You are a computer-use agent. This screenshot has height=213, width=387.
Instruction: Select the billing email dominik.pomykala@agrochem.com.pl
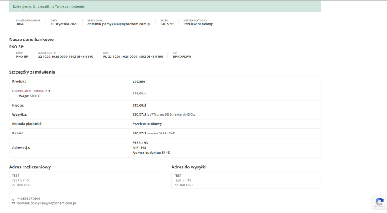pyautogui.click(x=46, y=203)
